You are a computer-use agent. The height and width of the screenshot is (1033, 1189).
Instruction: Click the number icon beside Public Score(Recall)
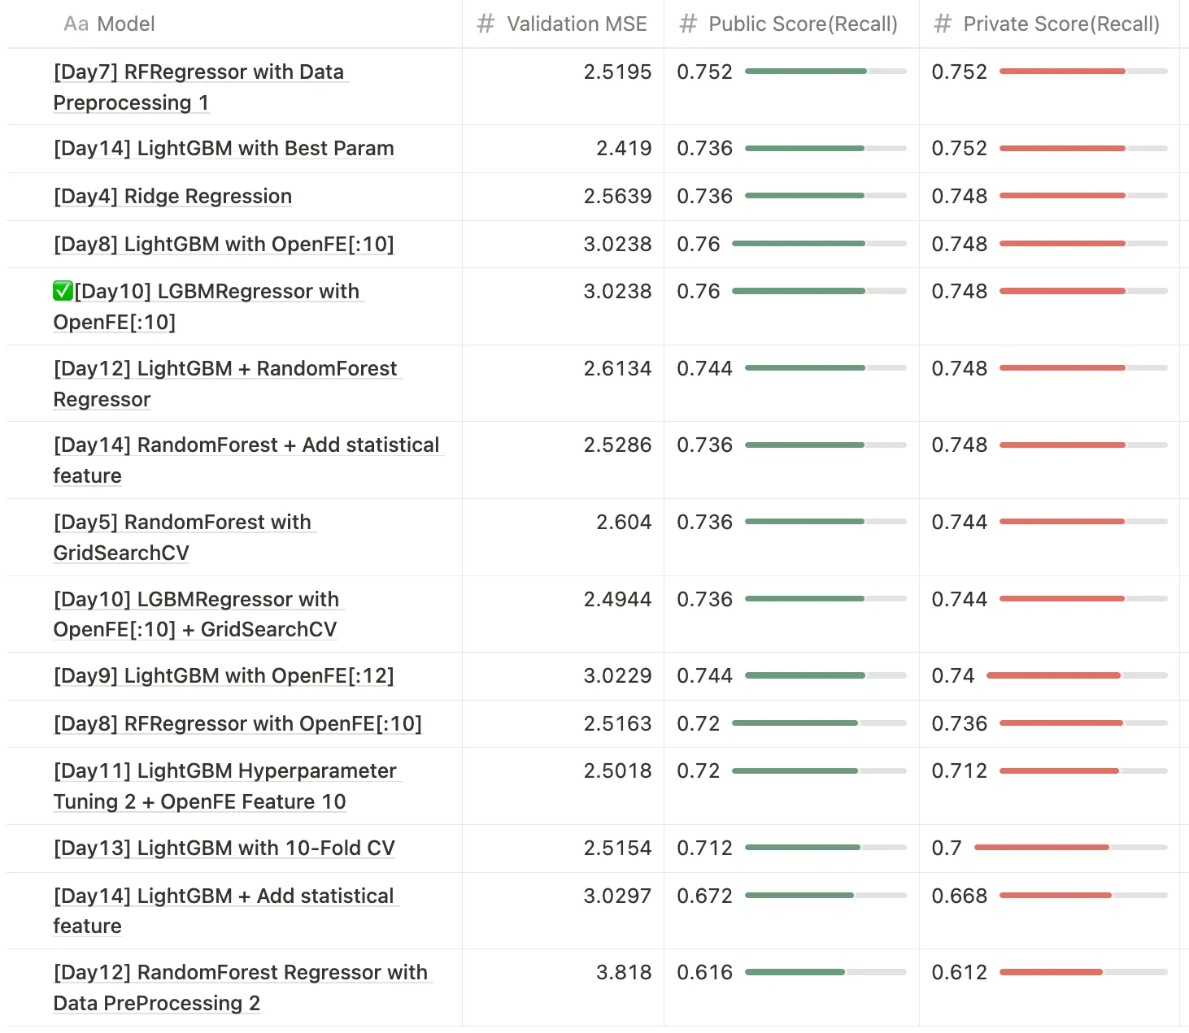click(x=688, y=24)
